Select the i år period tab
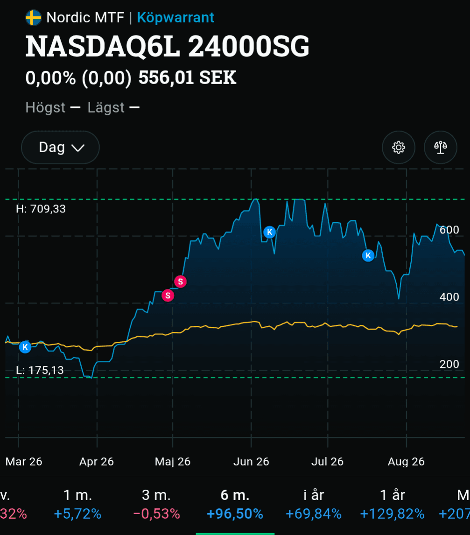 pos(314,504)
